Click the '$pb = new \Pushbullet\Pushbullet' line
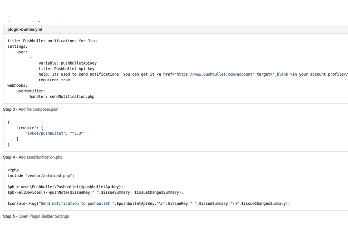 [x=65, y=187]
